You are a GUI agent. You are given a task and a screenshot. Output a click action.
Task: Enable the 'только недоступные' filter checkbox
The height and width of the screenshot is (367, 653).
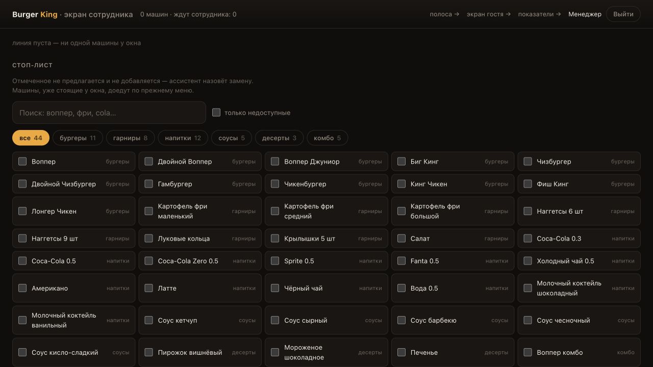[x=216, y=113]
